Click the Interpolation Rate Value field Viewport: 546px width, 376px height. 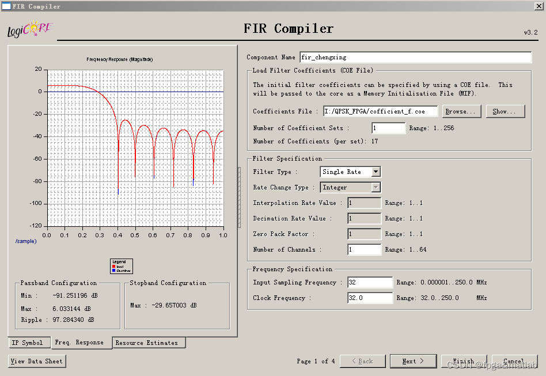click(364, 203)
